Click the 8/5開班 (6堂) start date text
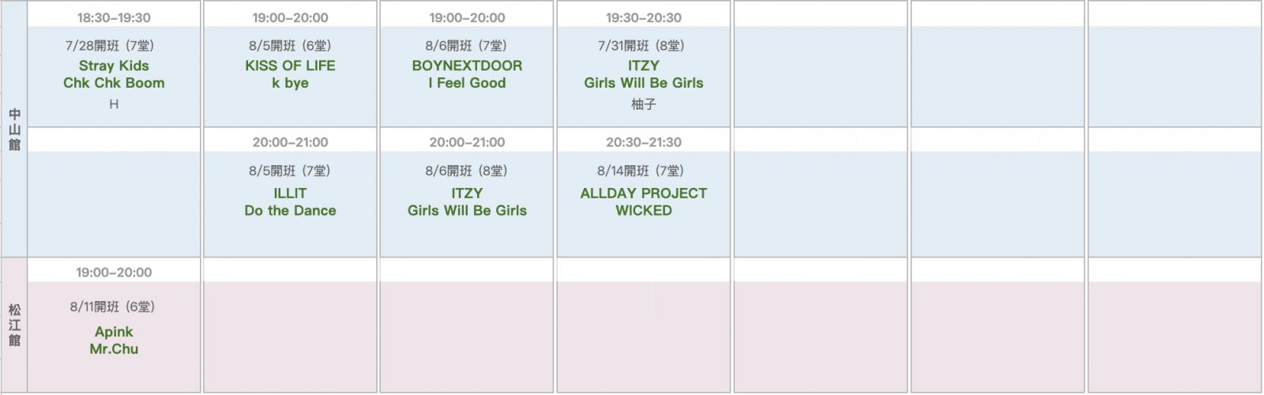Viewport: 1264px width, 395px height. tap(290, 46)
